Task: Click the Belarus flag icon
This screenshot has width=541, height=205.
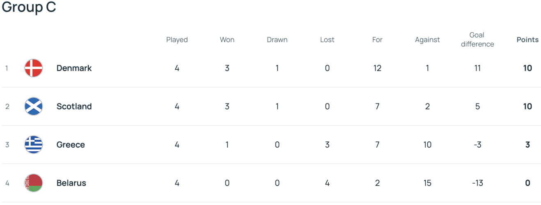Action: pos(34,183)
